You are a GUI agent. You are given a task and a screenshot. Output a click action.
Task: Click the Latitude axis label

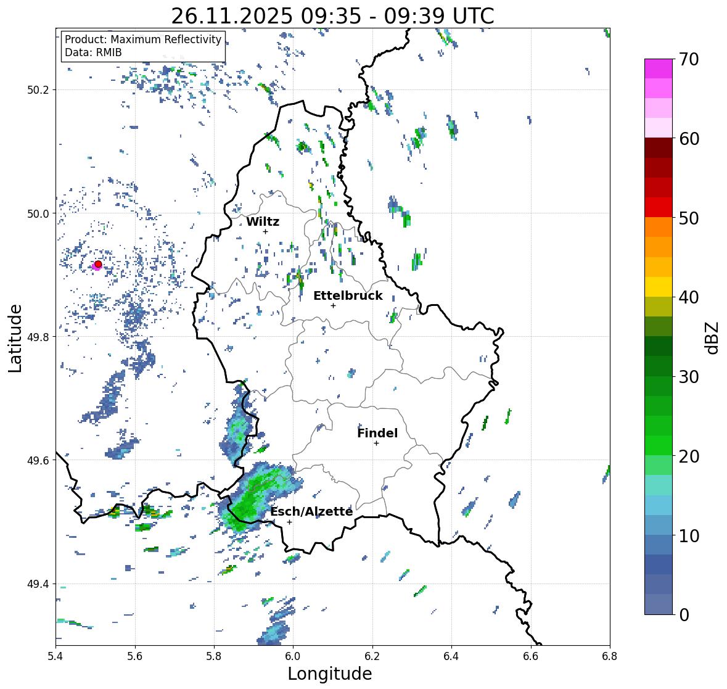click(15, 339)
